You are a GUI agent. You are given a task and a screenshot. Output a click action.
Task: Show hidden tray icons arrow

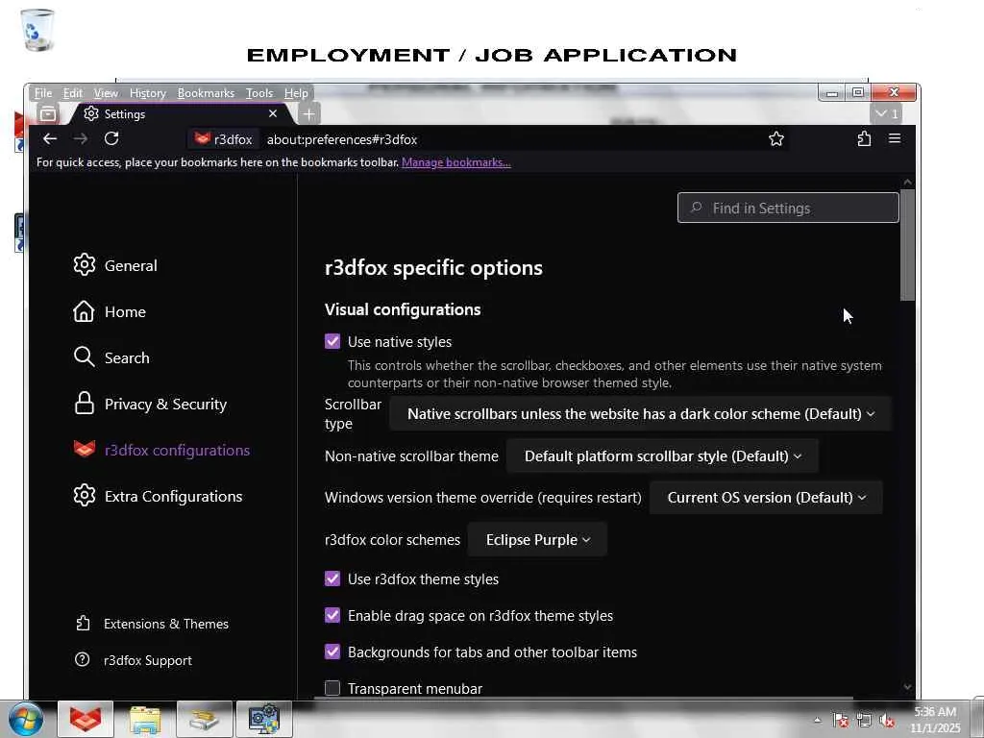coord(817,720)
